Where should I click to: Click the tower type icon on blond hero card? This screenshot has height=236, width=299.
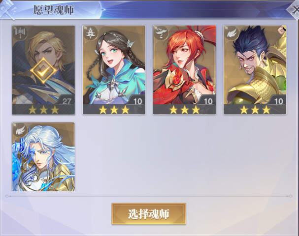(x=20, y=33)
